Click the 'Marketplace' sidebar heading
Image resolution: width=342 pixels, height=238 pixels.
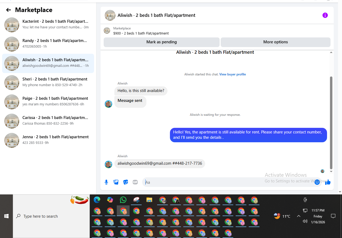(34, 10)
